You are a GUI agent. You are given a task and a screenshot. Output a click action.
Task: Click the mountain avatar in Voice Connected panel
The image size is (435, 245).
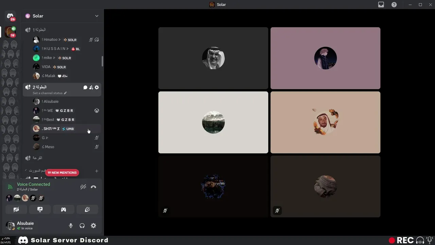(x=17, y=198)
